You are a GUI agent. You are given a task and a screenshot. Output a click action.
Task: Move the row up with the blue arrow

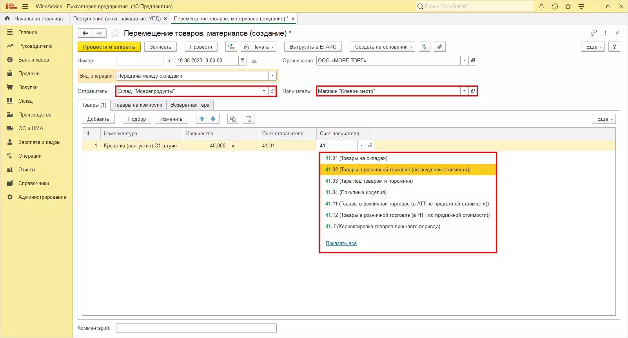(202, 119)
